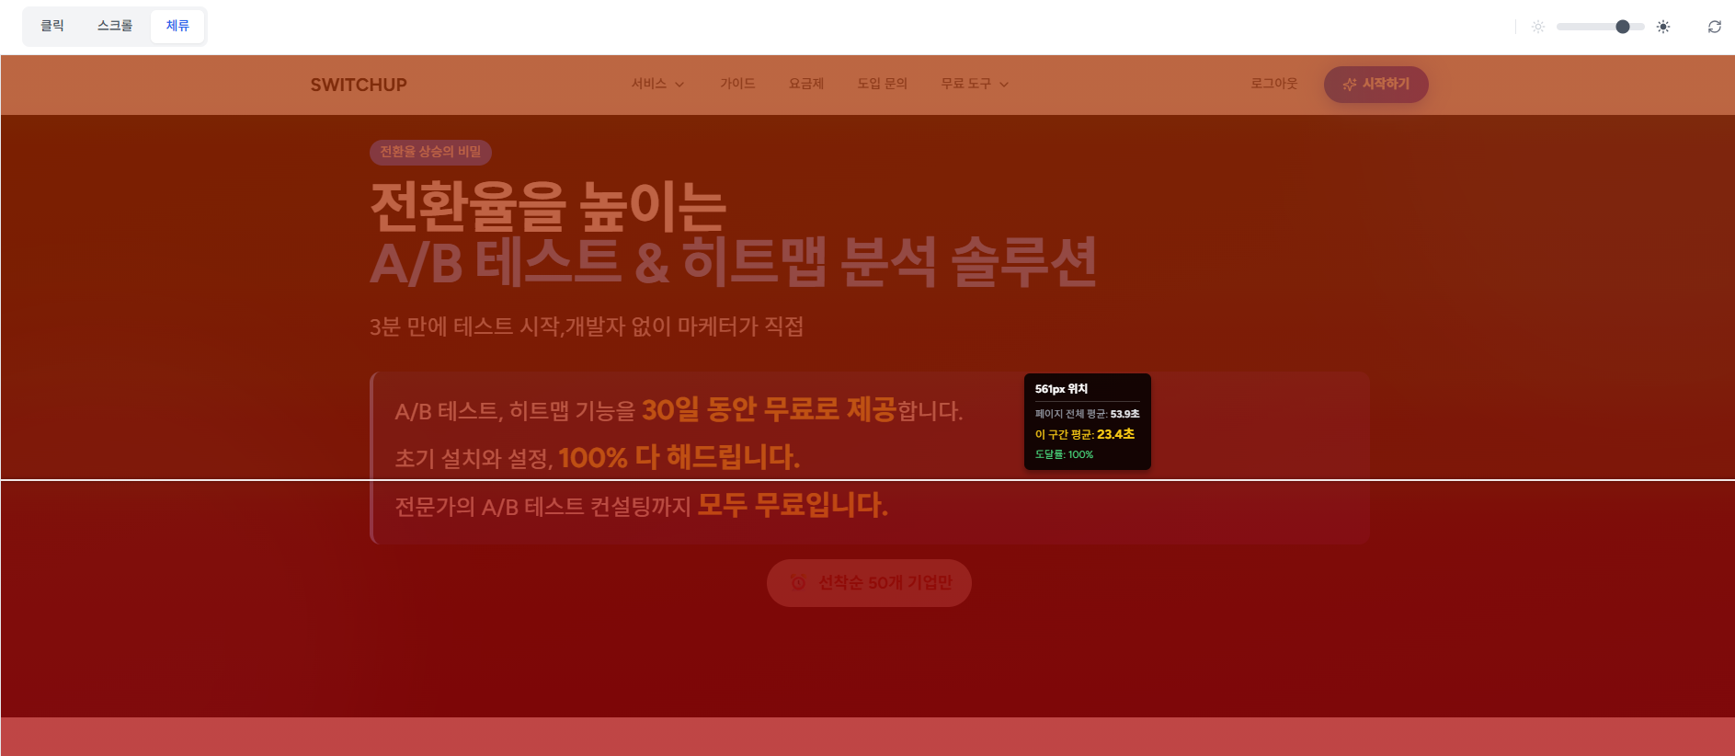Viewport: 1735px width, 756px height.
Task: Click the SWITCHUP logo
Action: point(359,85)
